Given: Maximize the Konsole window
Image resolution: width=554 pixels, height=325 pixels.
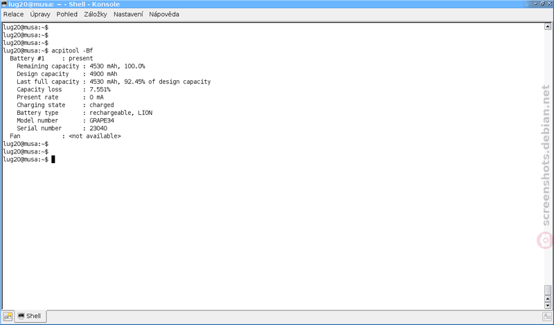Looking at the screenshot, I should [542, 3].
